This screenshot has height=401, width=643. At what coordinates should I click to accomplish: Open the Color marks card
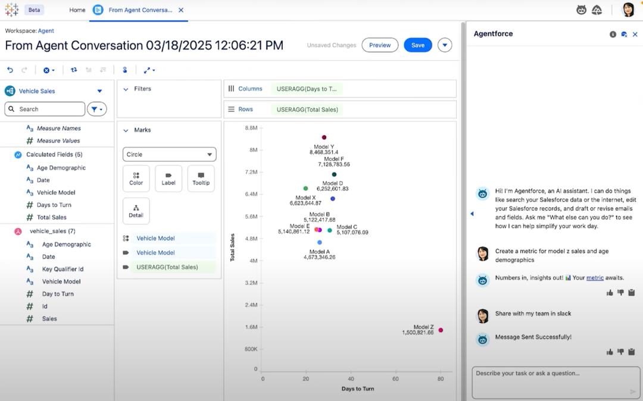click(x=136, y=178)
